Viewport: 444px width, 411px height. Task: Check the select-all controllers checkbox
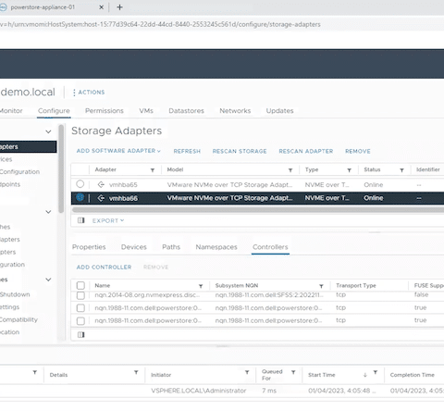point(80,285)
